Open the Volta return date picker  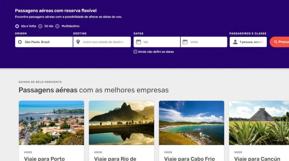(x=204, y=42)
